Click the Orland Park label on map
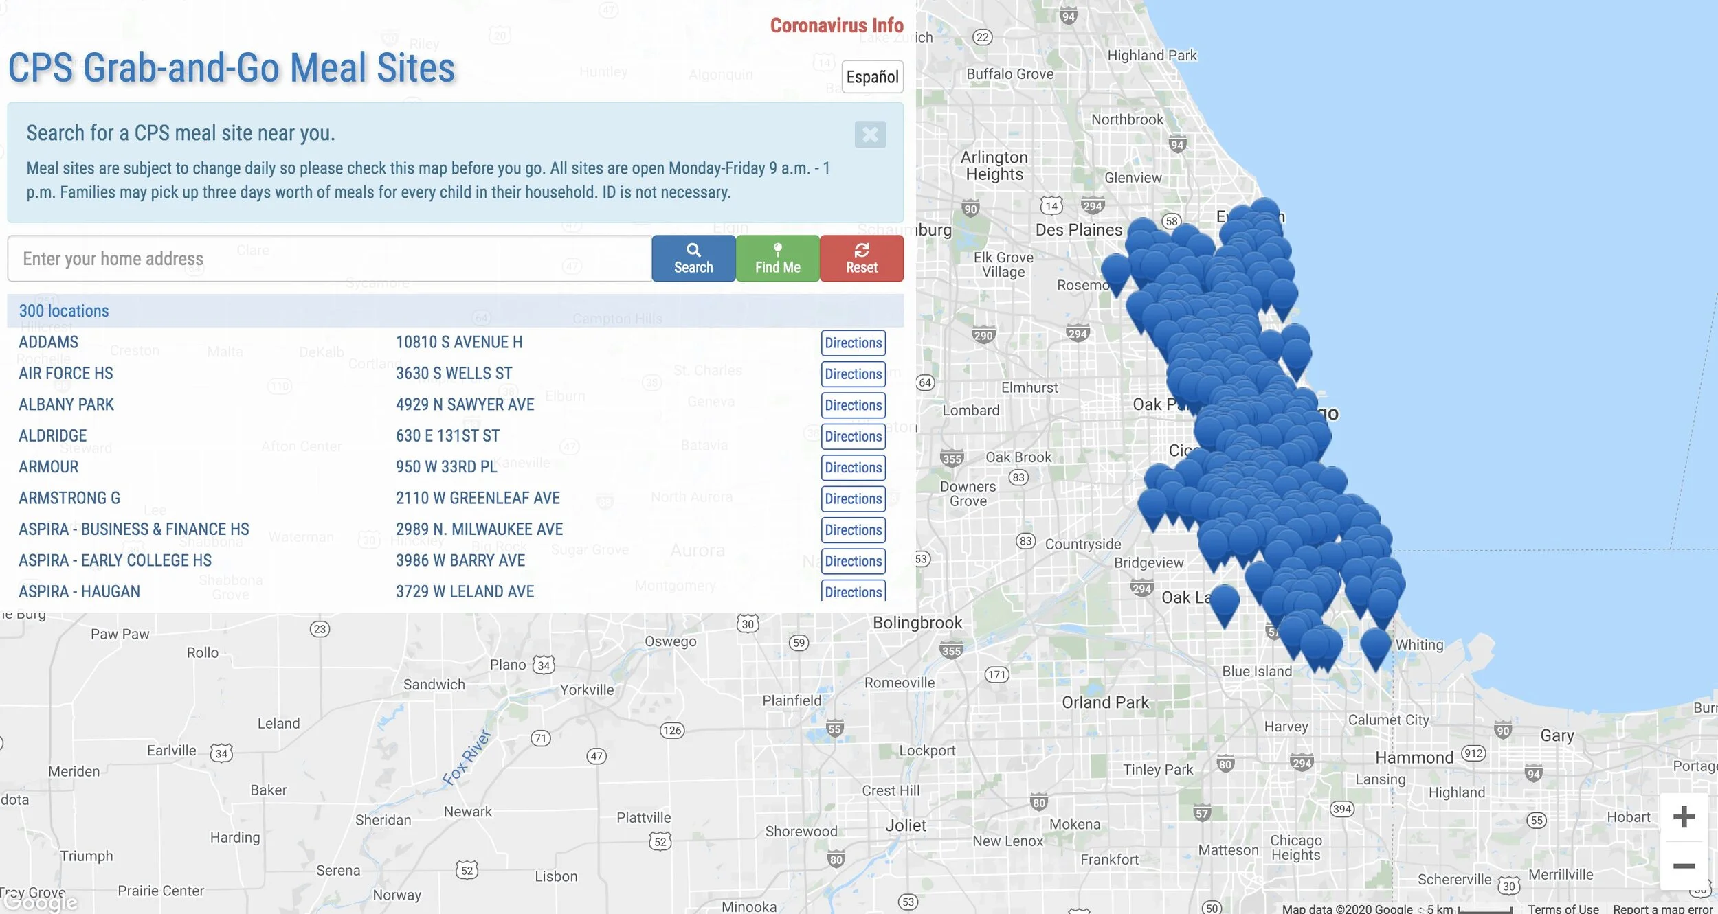The height and width of the screenshot is (914, 1718). 1105,702
